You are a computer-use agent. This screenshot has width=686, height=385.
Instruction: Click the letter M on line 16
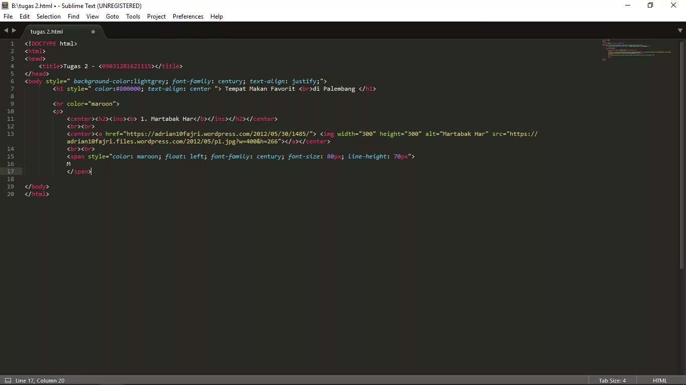point(69,164)
